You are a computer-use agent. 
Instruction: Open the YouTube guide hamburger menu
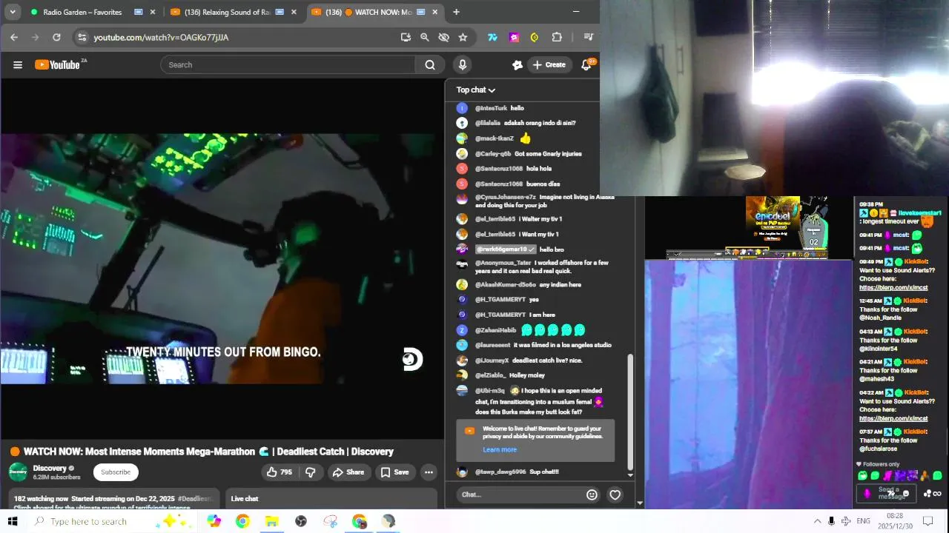coord(18,65)
